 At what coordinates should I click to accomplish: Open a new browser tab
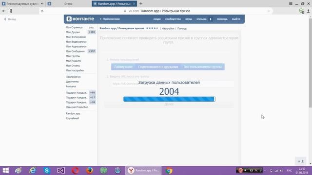point(141,3)
